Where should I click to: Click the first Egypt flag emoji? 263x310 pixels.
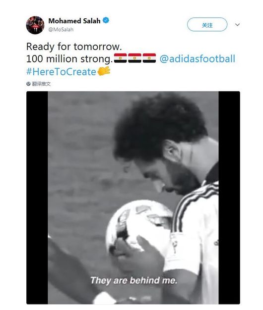pos(120,58)
